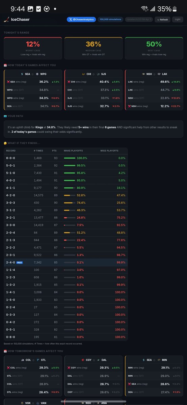Click the MAKE PLAYOFFS column header
Viewport: 187px width, 405px height.
pyautogui.click(x=73, y=151)
